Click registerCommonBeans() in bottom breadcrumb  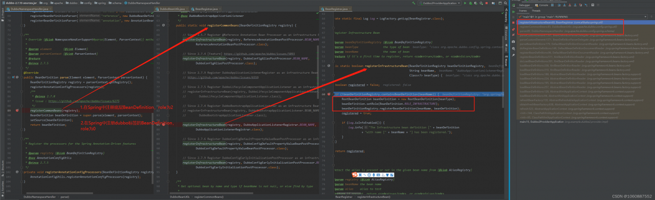point(208,196)
